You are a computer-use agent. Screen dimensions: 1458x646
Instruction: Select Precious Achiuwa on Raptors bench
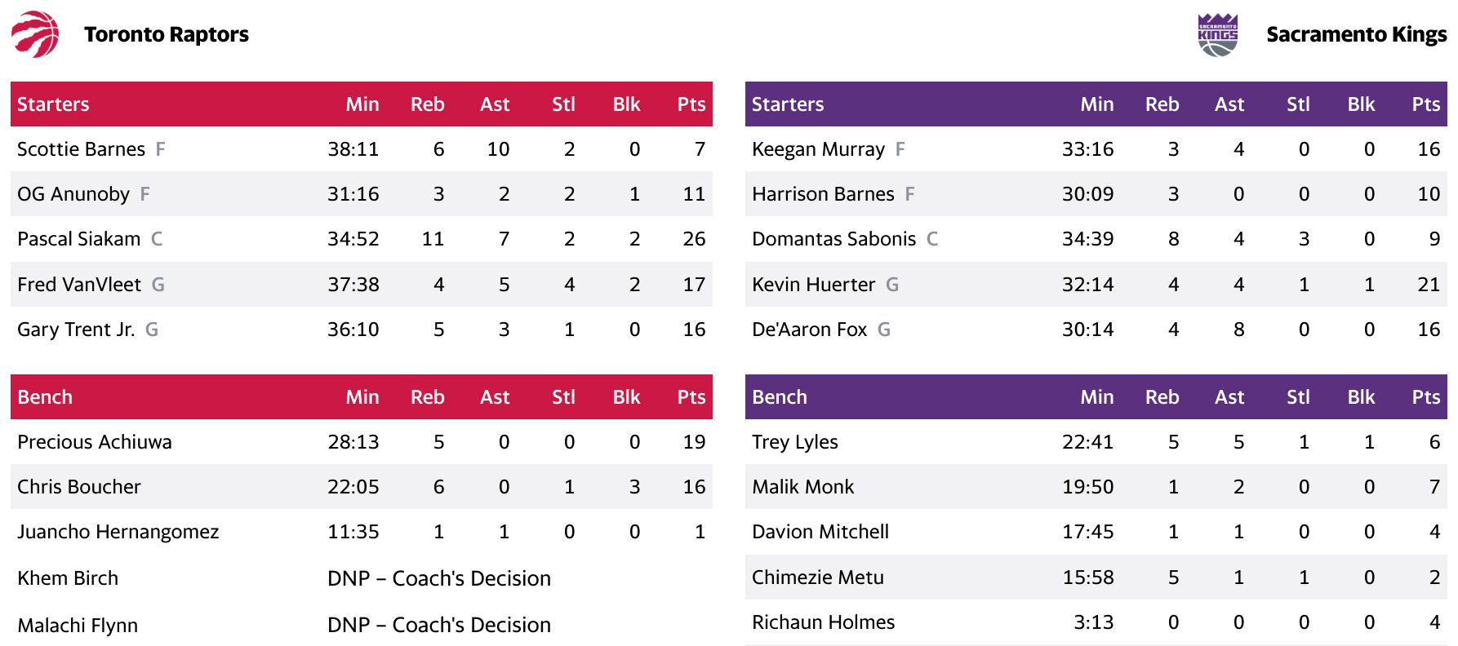pyautogui.click(x=95, y=442)
